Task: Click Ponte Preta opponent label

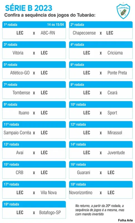Action: pos(117,73)
